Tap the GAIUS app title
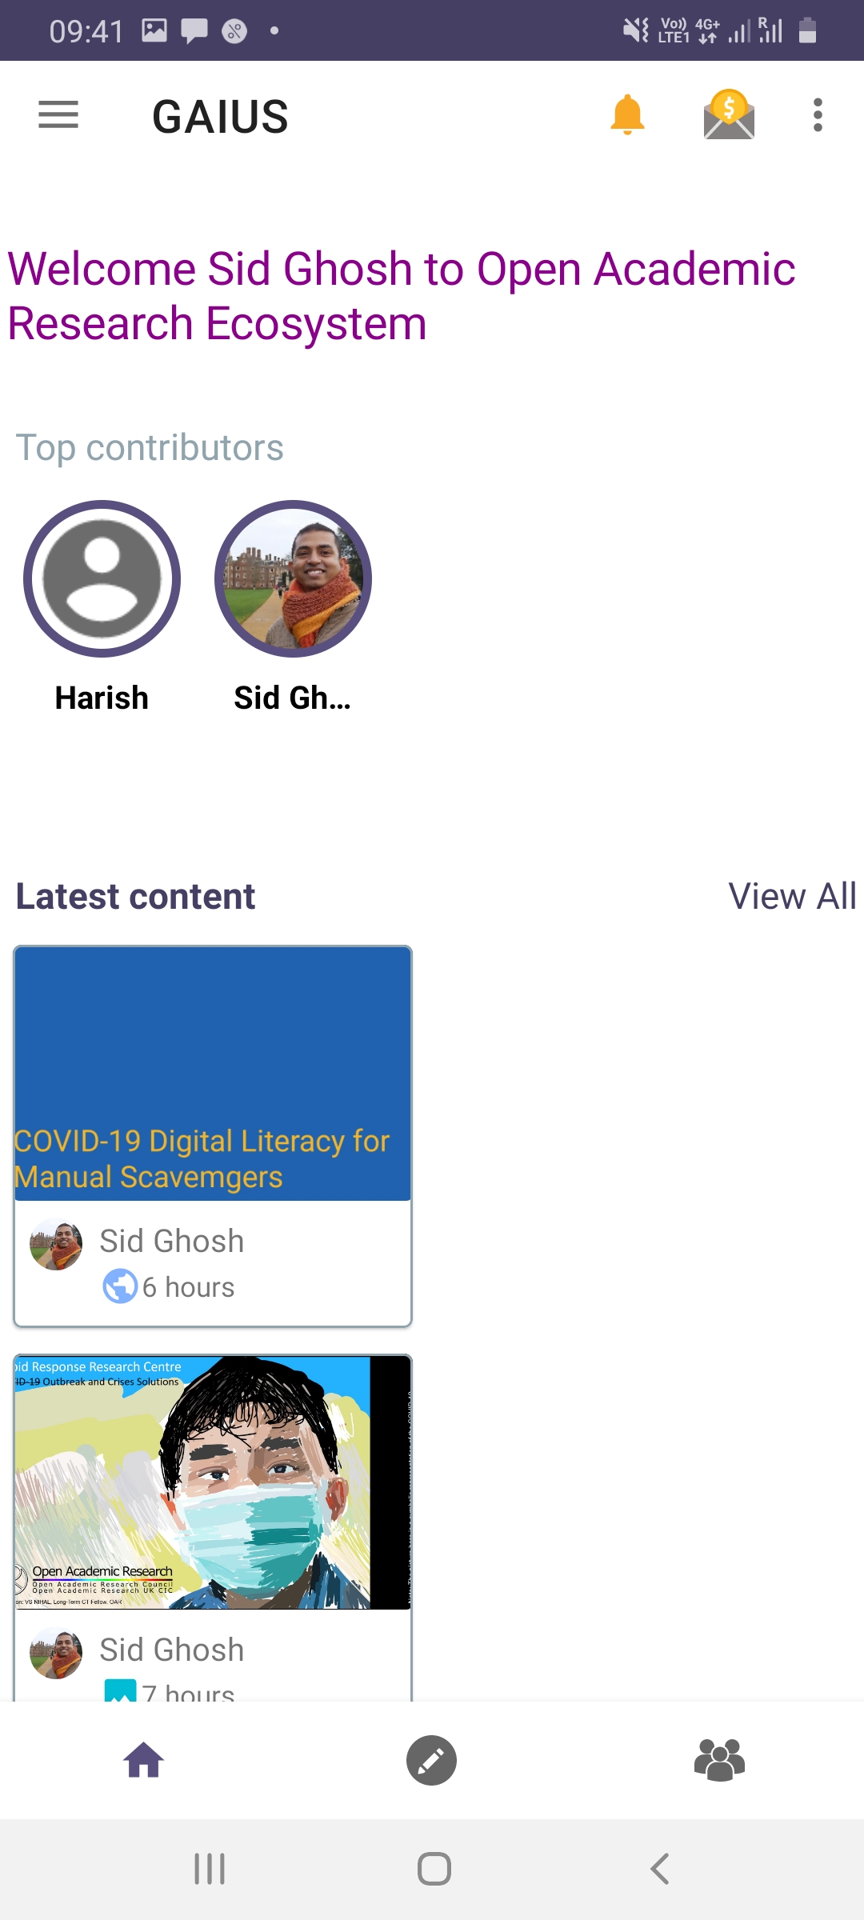The image size is (864, 1920). point(220,117)
